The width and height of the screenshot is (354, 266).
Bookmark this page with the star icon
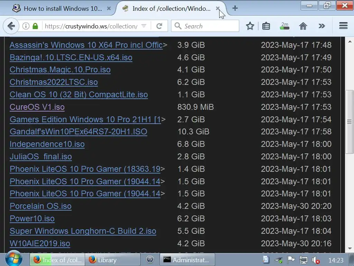coord(250,26)
